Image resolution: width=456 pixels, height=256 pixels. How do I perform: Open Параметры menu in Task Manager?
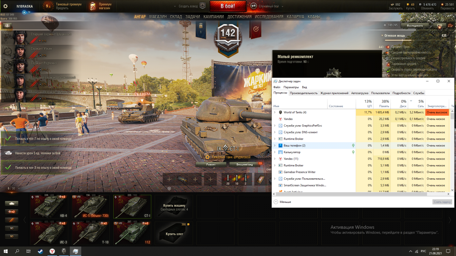[291, 87]
